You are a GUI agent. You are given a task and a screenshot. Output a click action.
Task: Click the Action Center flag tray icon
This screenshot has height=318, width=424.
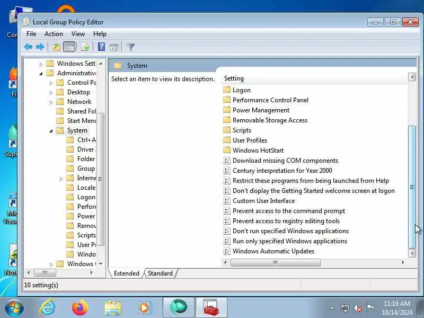[x=369, y=307]
